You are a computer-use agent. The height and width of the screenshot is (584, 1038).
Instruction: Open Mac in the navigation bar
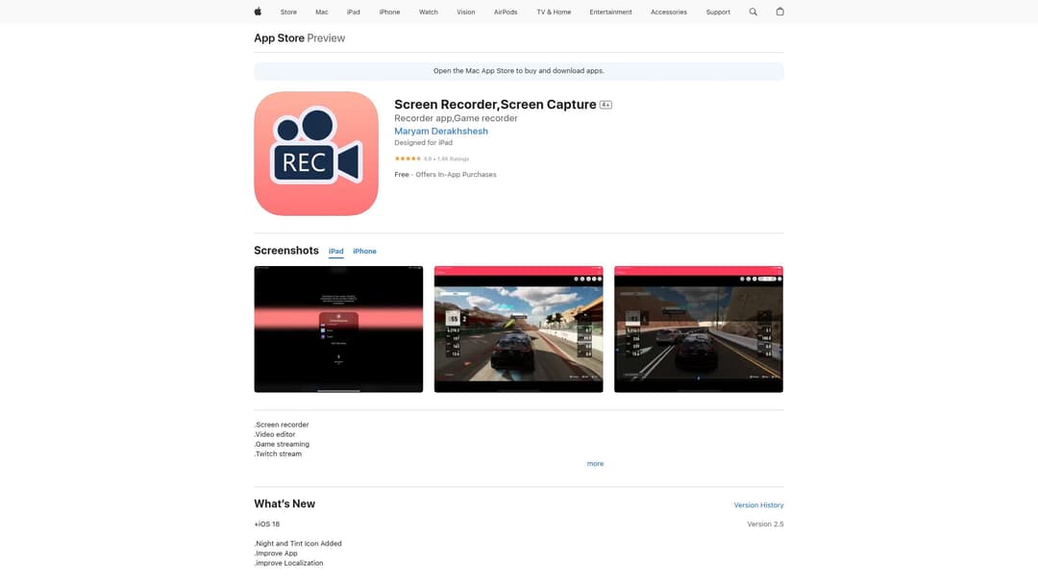coord(322,12)
